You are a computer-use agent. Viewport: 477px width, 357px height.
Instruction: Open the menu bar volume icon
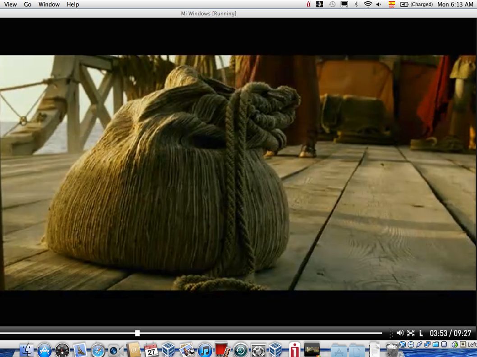(x=379, y=4)
